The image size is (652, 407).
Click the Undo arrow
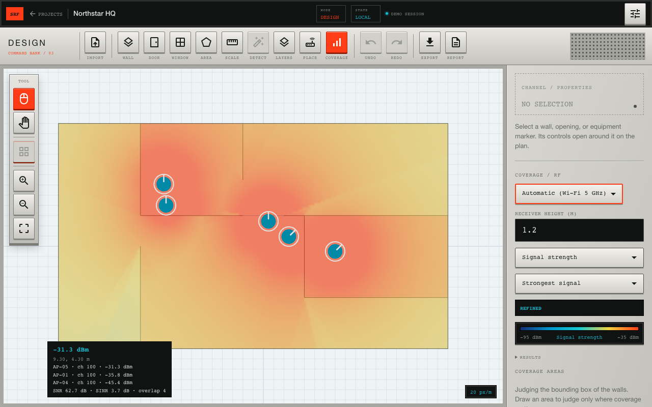coord(371,42)
